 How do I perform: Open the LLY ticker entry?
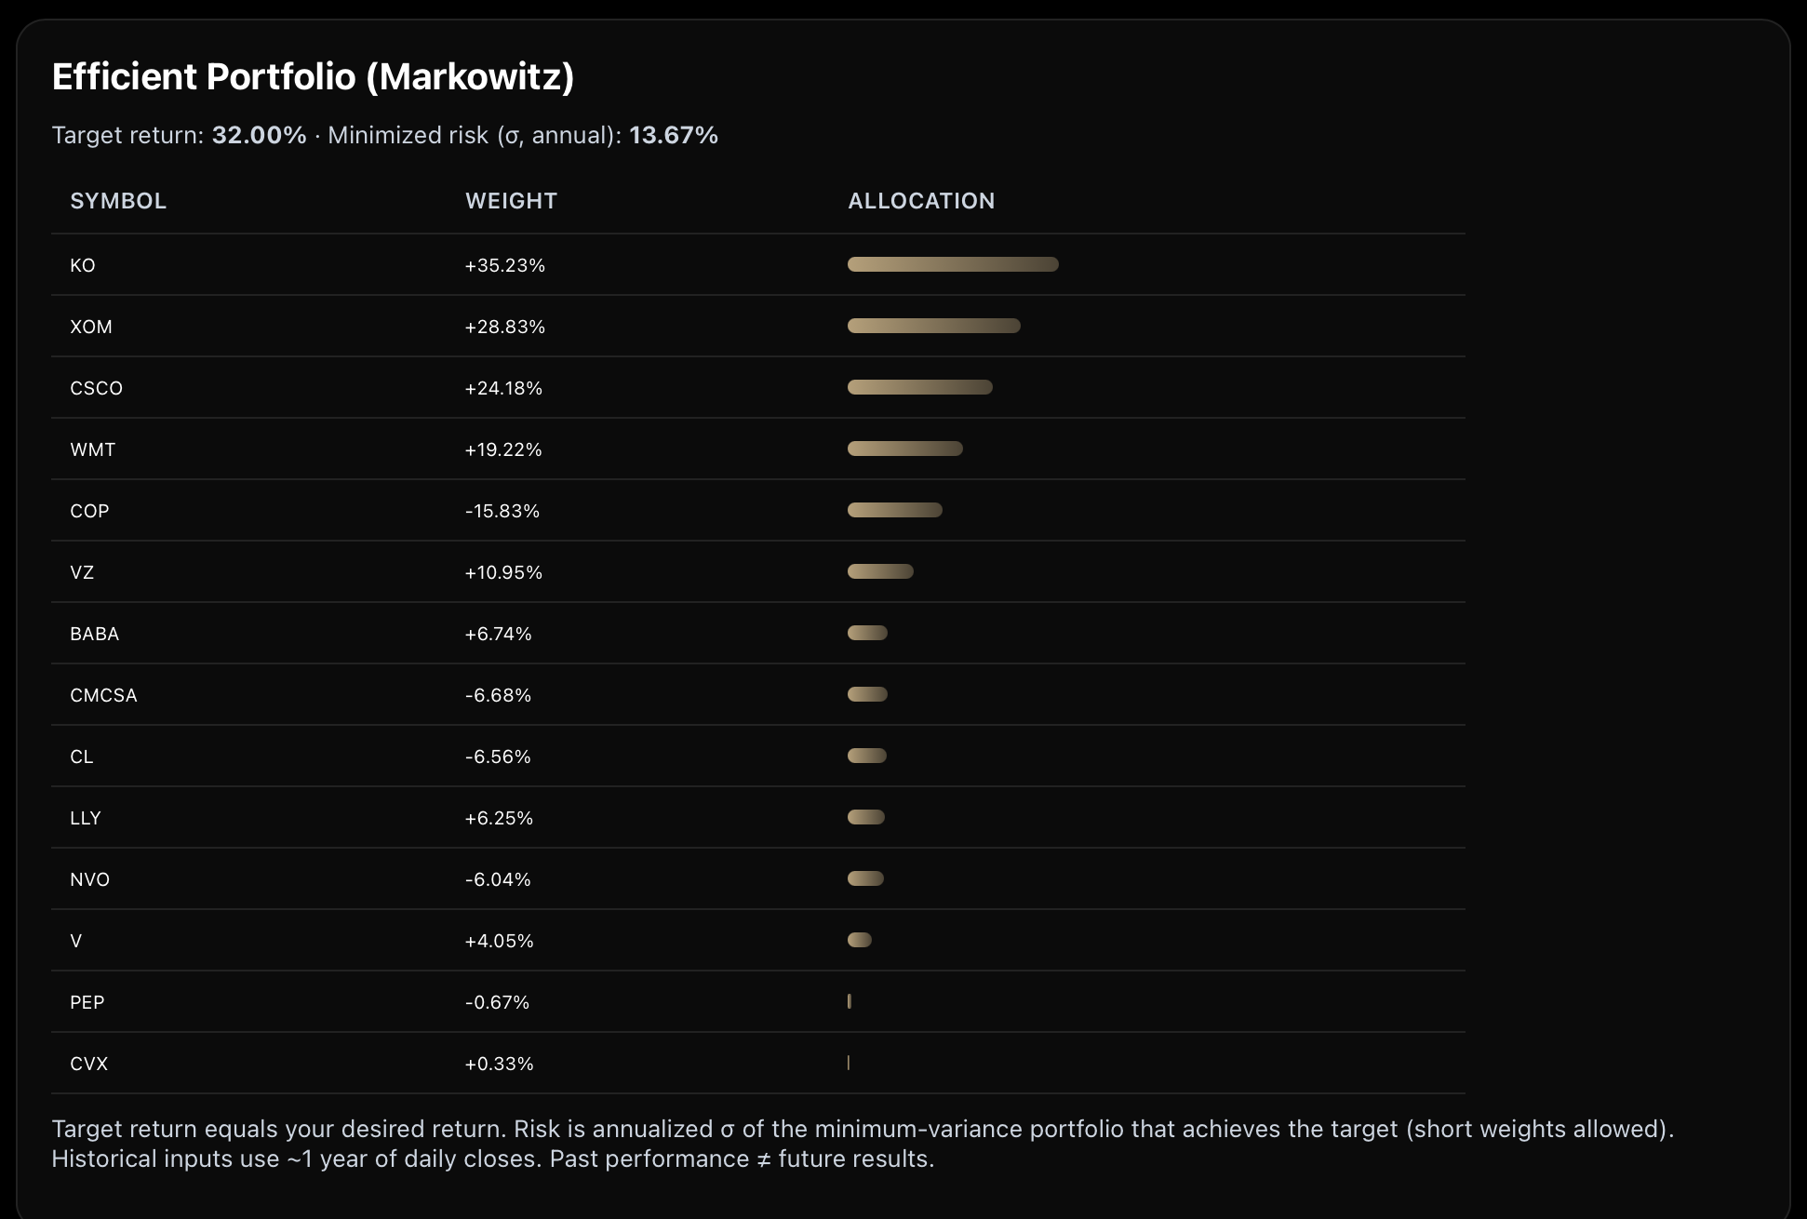click(86, 818)
